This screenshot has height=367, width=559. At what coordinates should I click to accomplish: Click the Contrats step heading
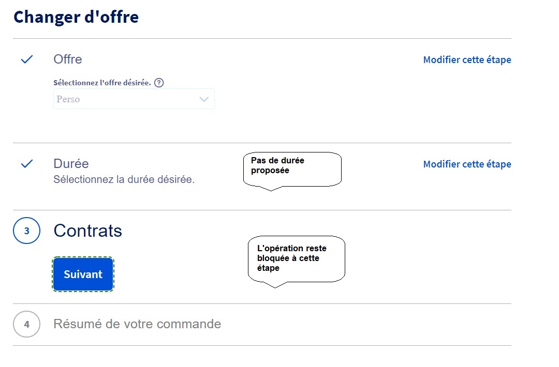click(x=87, y=231)
